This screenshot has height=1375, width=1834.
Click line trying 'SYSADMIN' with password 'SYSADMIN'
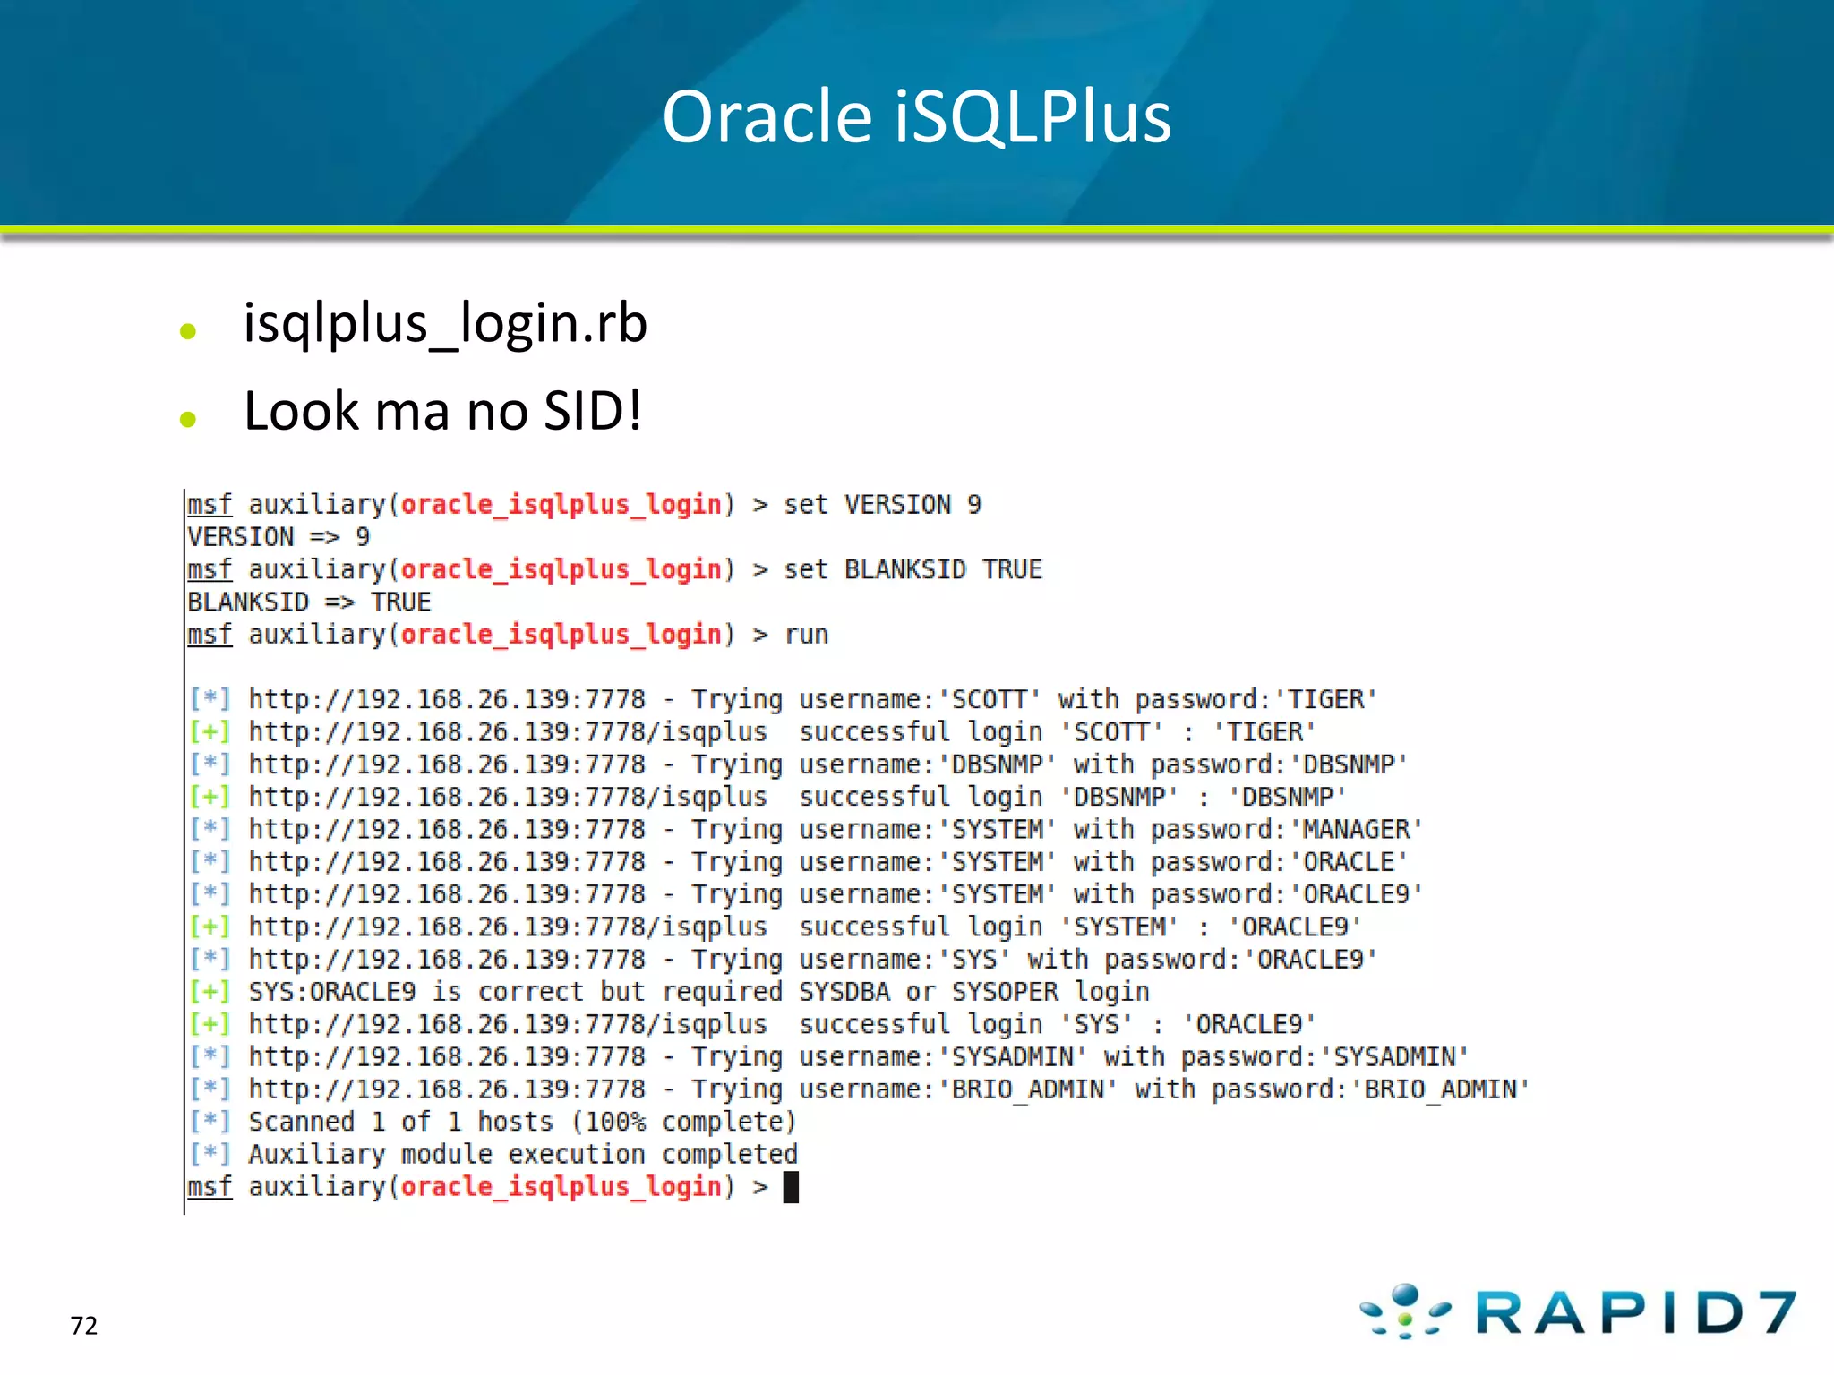point(828,1057)
